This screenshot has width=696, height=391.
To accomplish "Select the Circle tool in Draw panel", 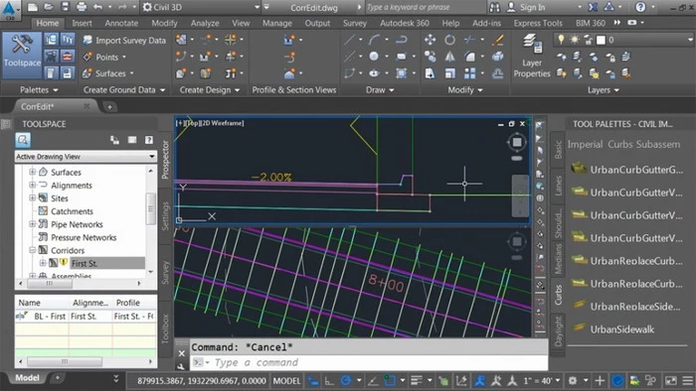I will pos(374,57).
